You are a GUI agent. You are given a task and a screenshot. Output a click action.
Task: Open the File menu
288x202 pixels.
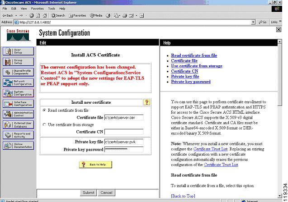point(5,9)
